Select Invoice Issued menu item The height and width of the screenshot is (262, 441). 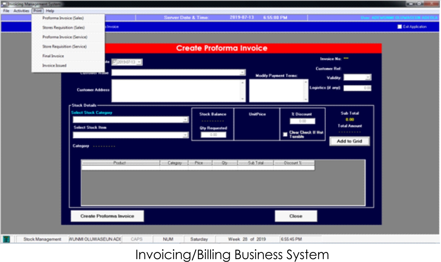coord(54,65)
